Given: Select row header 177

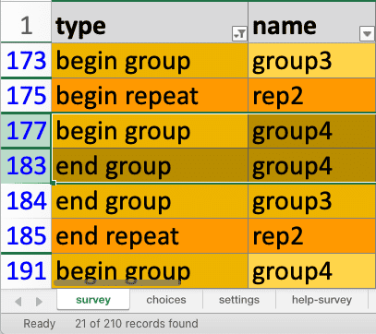Looking at the screenshot, I should pyautogui.click(x=26, y=131).
